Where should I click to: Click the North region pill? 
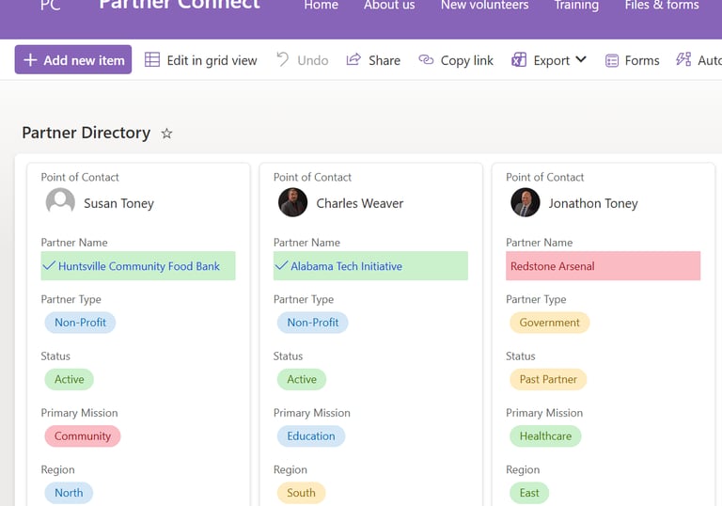point(69,493)
